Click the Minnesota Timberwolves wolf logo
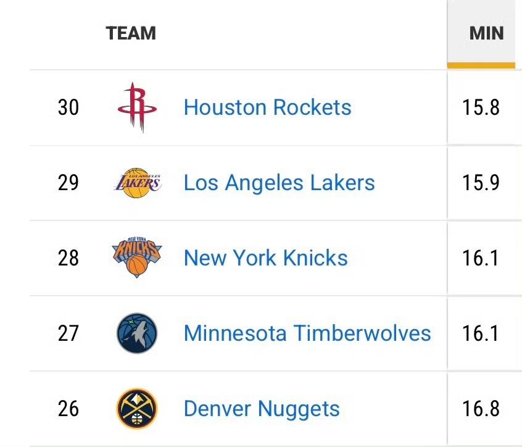The width and height of the screenshot is (522, 447). pos(137,333)
